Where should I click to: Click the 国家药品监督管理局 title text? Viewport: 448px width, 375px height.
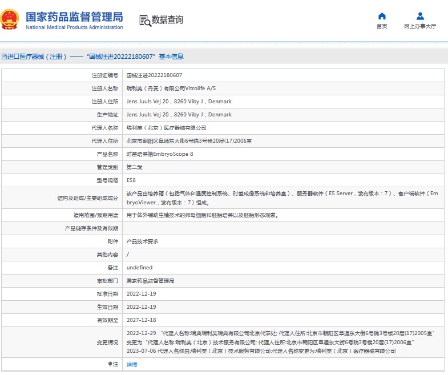[x=74, y=17]
